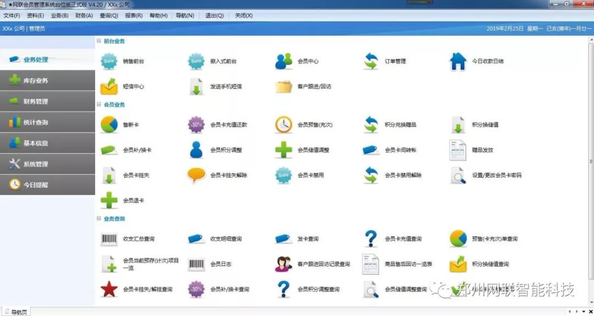Open 今日收款日结 house icon
The width and height of the screenshot is (594, 316).
tap(458, 61)
